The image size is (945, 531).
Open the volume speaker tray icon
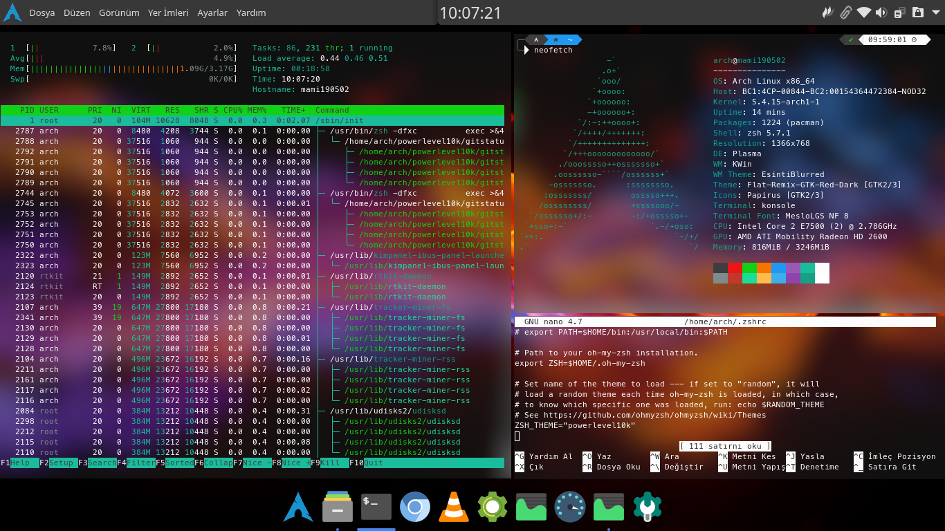(x=881, y=12)
